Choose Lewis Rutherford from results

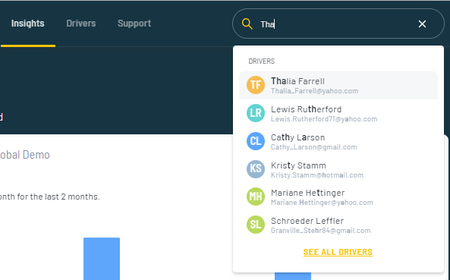click(338, 113)
